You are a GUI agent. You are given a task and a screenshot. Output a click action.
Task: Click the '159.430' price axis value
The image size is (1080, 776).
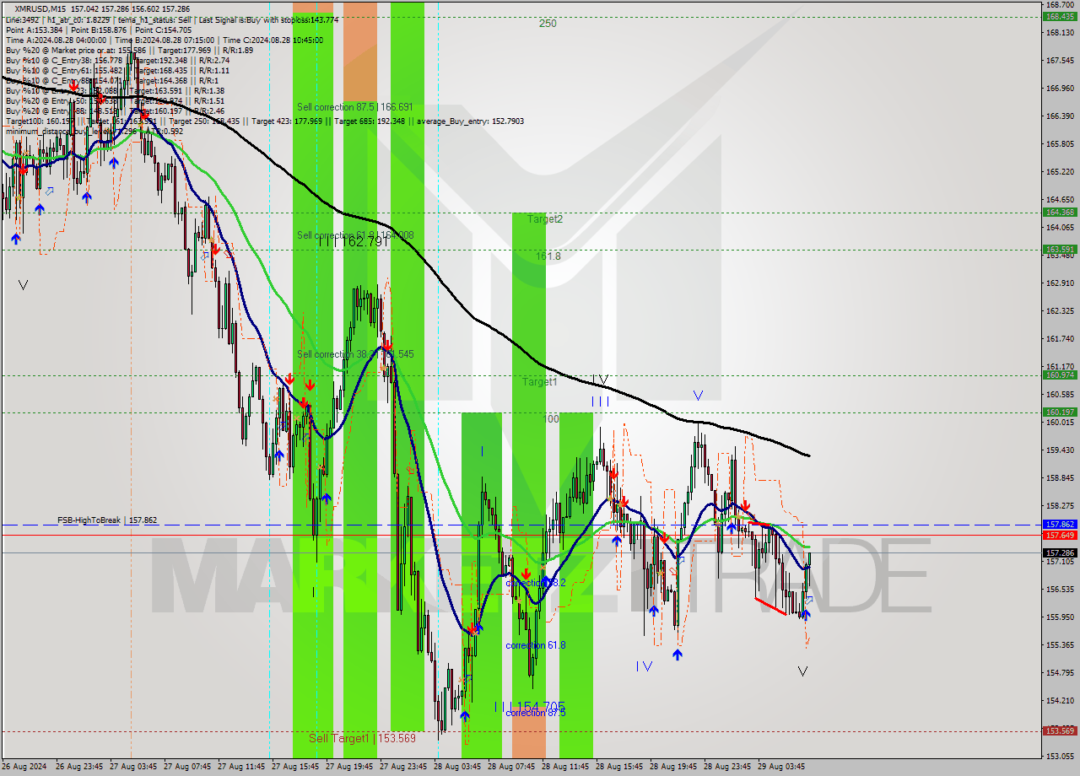pos(1060,450)
